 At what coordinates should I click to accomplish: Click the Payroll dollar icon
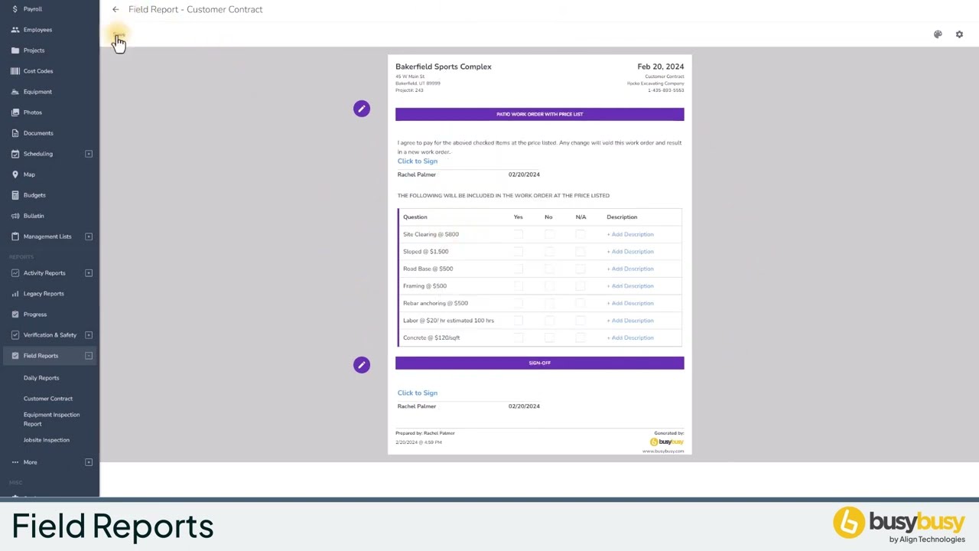15,9
